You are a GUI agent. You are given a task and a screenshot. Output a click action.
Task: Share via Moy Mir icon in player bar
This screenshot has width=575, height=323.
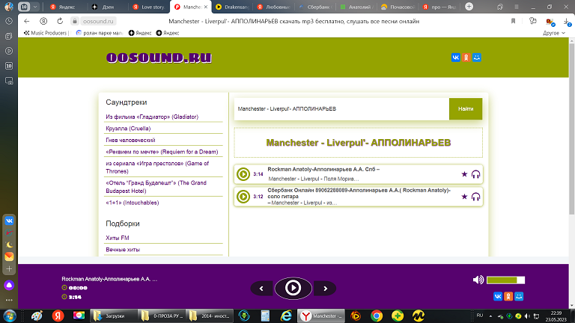(x=519, y=296)
